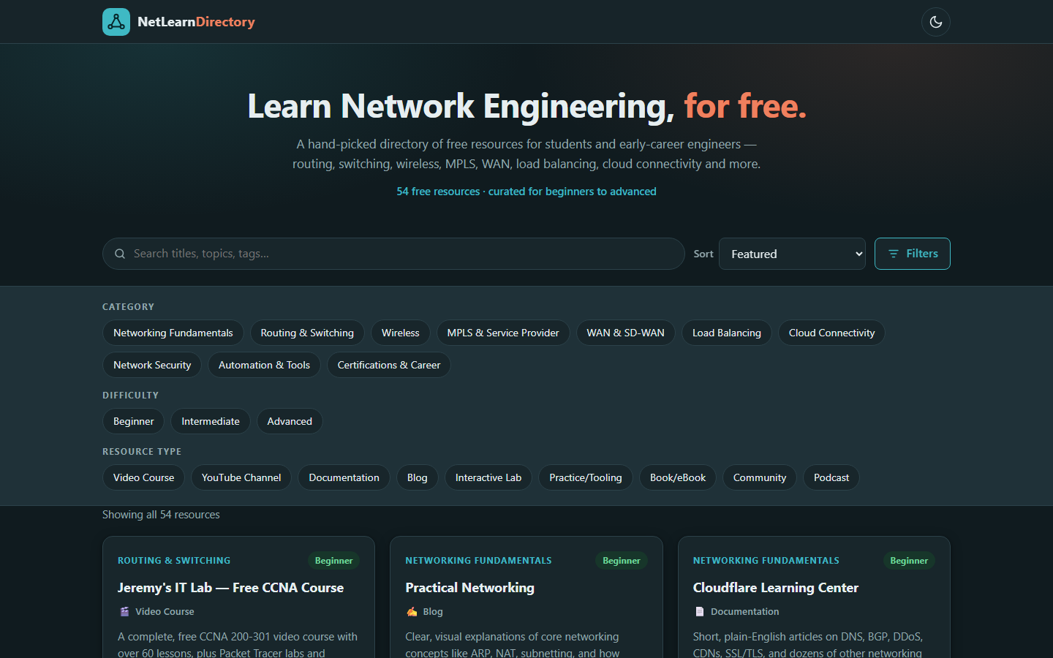The image size is (1053, 658).
Task: Toggle the Routing & Switching category chip
Action: point(307,333)
